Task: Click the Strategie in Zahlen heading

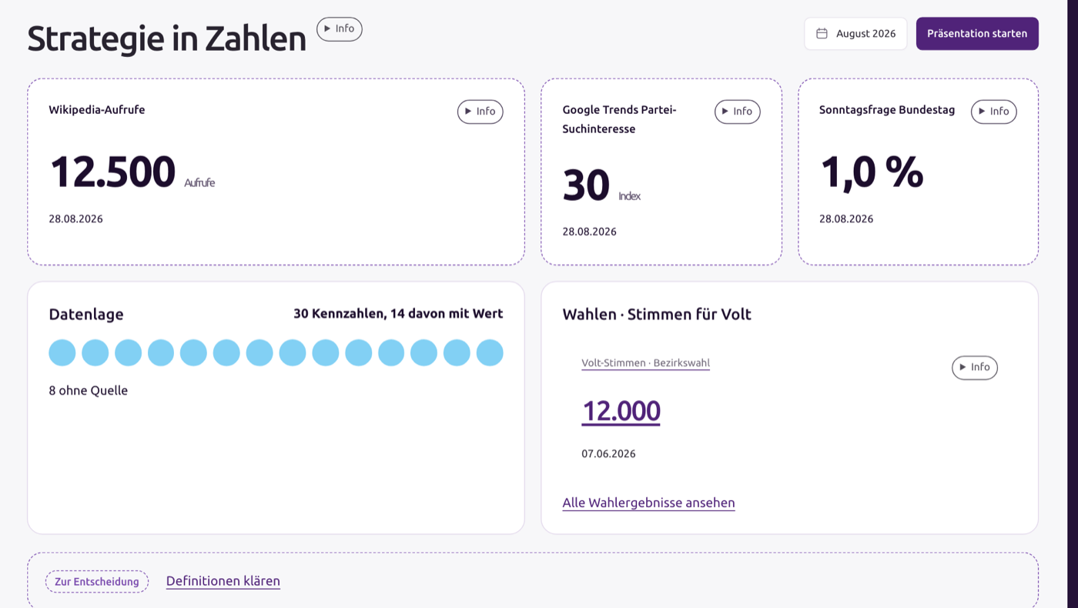Action: (167, 38)
